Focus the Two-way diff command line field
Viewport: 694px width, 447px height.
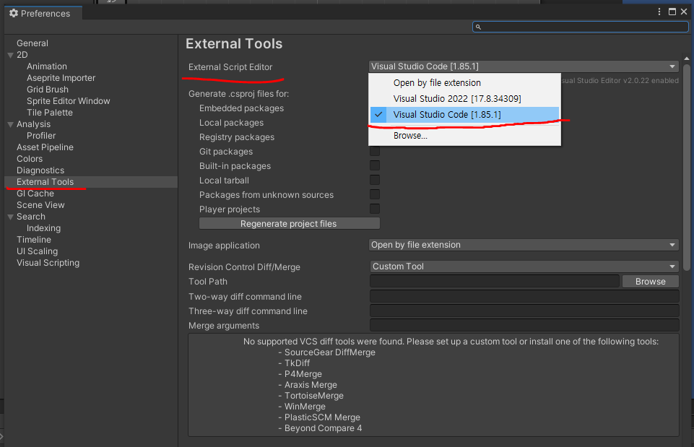coord(524,297)
